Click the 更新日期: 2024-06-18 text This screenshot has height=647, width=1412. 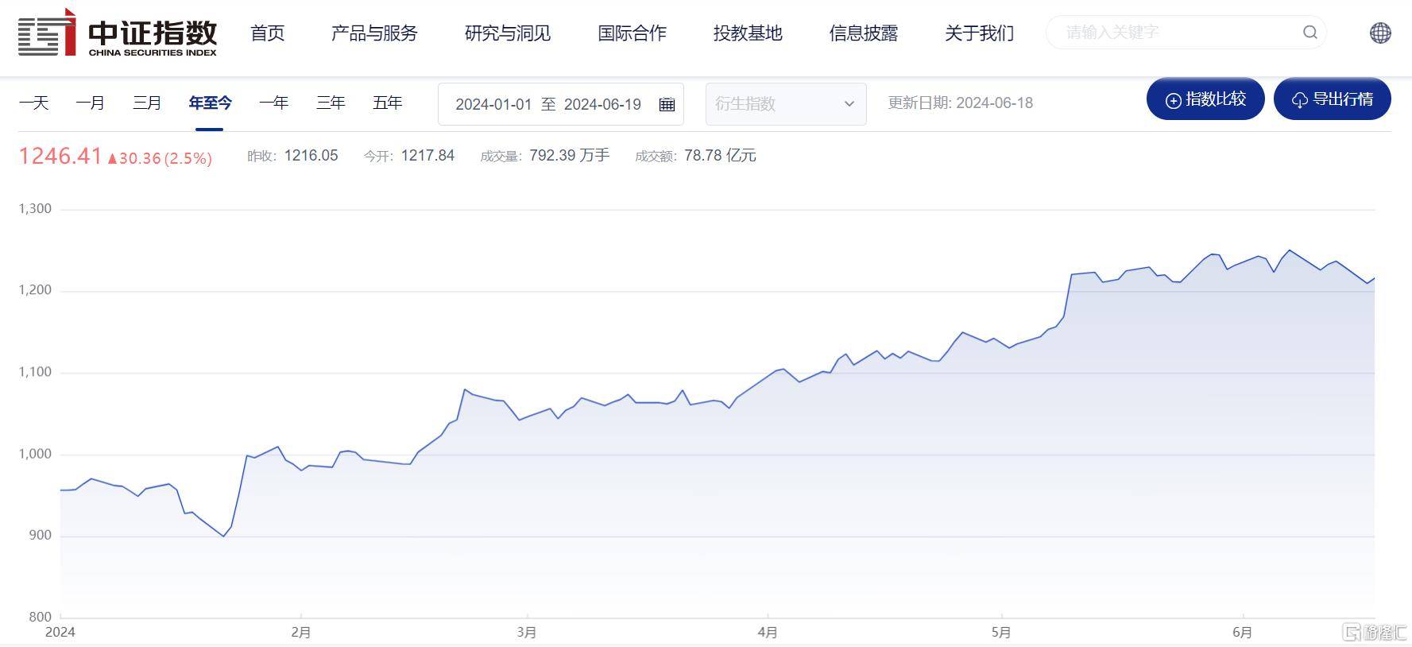point(961,103)
